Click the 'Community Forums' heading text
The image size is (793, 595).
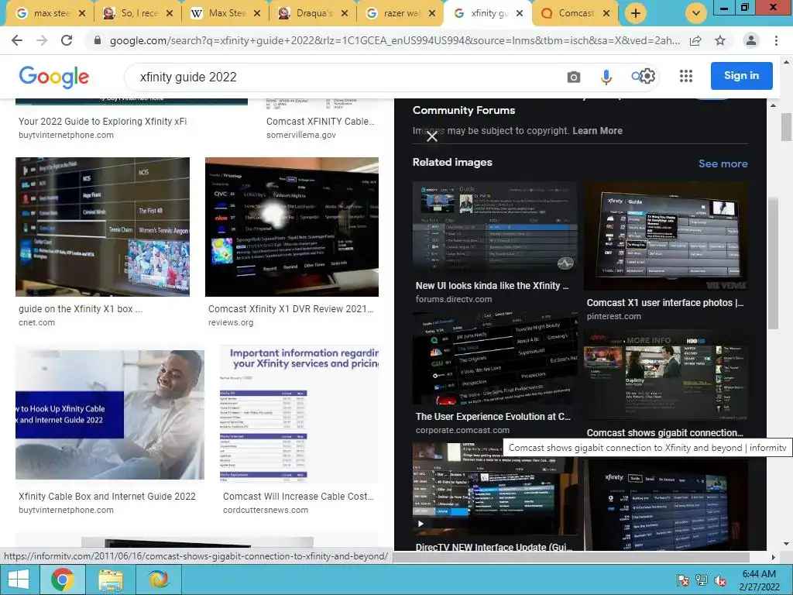pos(464,110)
